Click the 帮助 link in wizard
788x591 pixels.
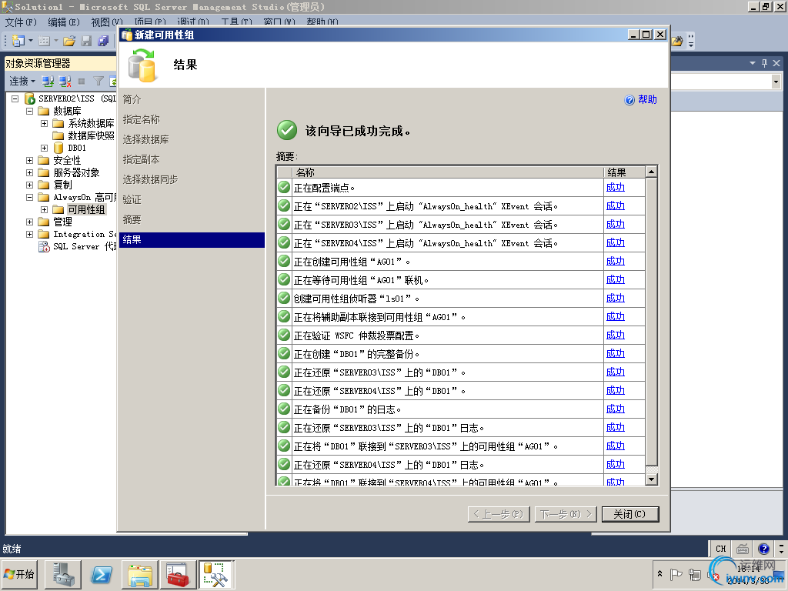647,99
